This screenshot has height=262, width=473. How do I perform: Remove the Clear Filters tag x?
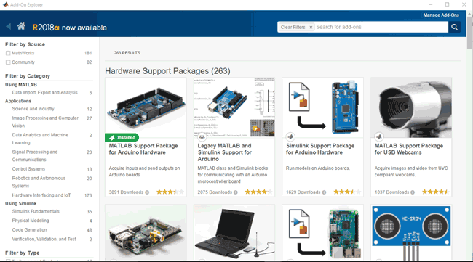pos(311,28)
